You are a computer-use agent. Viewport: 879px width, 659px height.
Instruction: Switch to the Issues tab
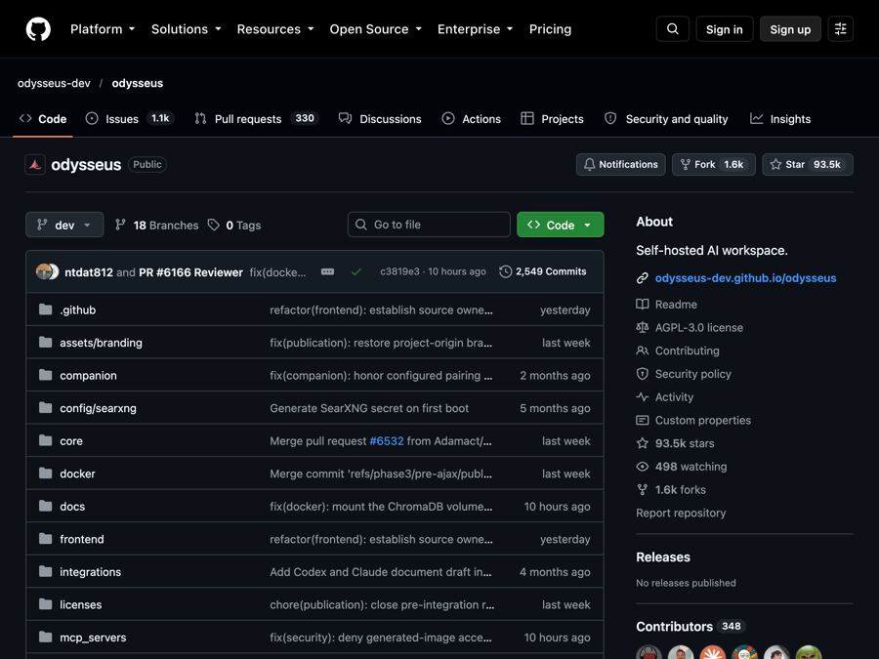pyautogui.click(x=130, y=119)
